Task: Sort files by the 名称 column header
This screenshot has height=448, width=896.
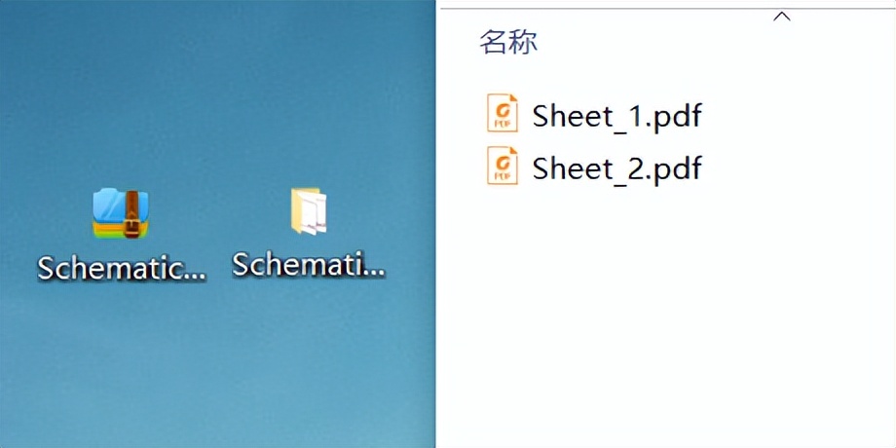Action: 508,43
